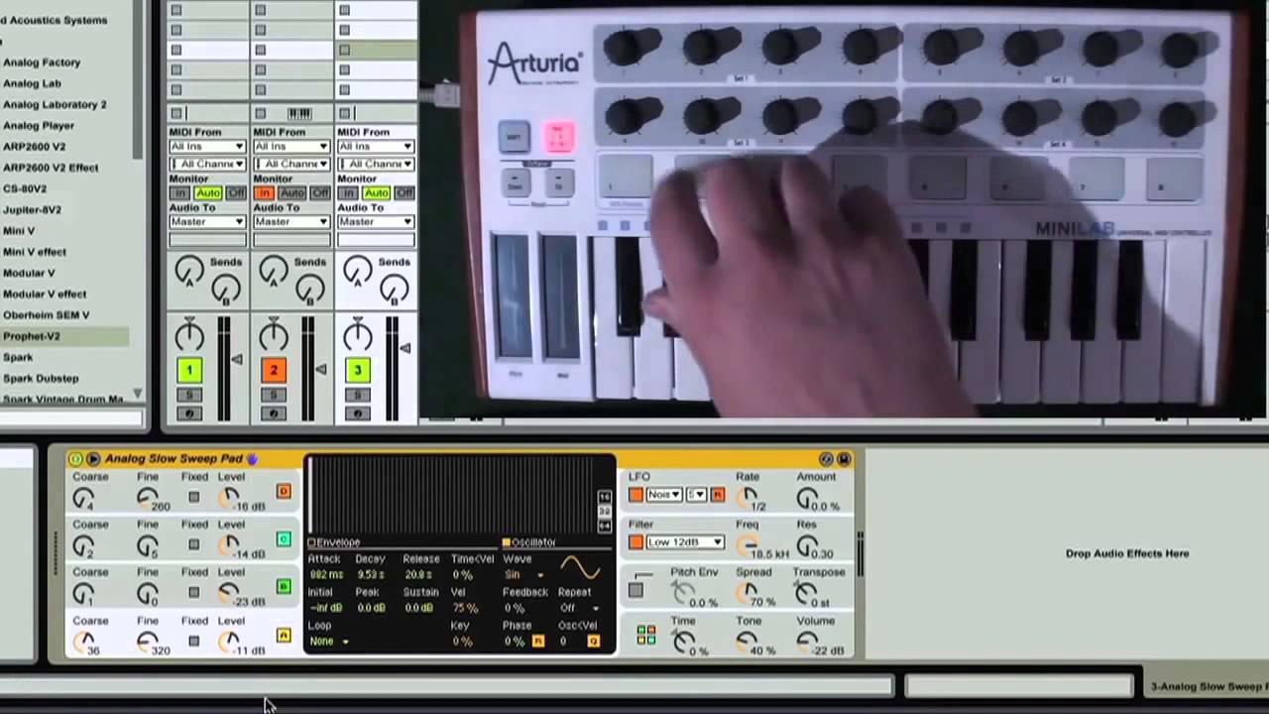Arm track 3 for recording
The width and height of the screenshot is (1269, 714).
pyautogui.click(x=358, y=414)
